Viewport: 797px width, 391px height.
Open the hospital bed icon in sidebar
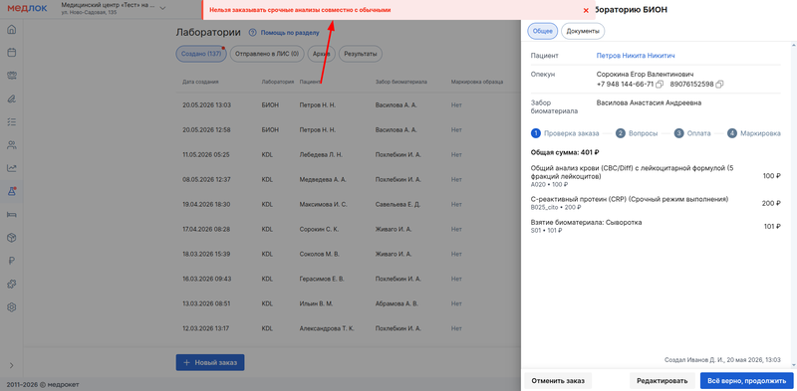pyautogui.click(x=12, y=214)
